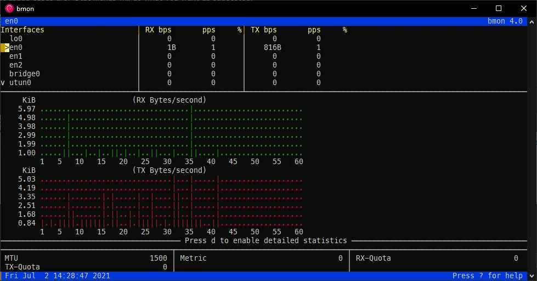Viewport: 537px width, 281px height.
Task: Select the lo0 interface row
Action: 16,39
